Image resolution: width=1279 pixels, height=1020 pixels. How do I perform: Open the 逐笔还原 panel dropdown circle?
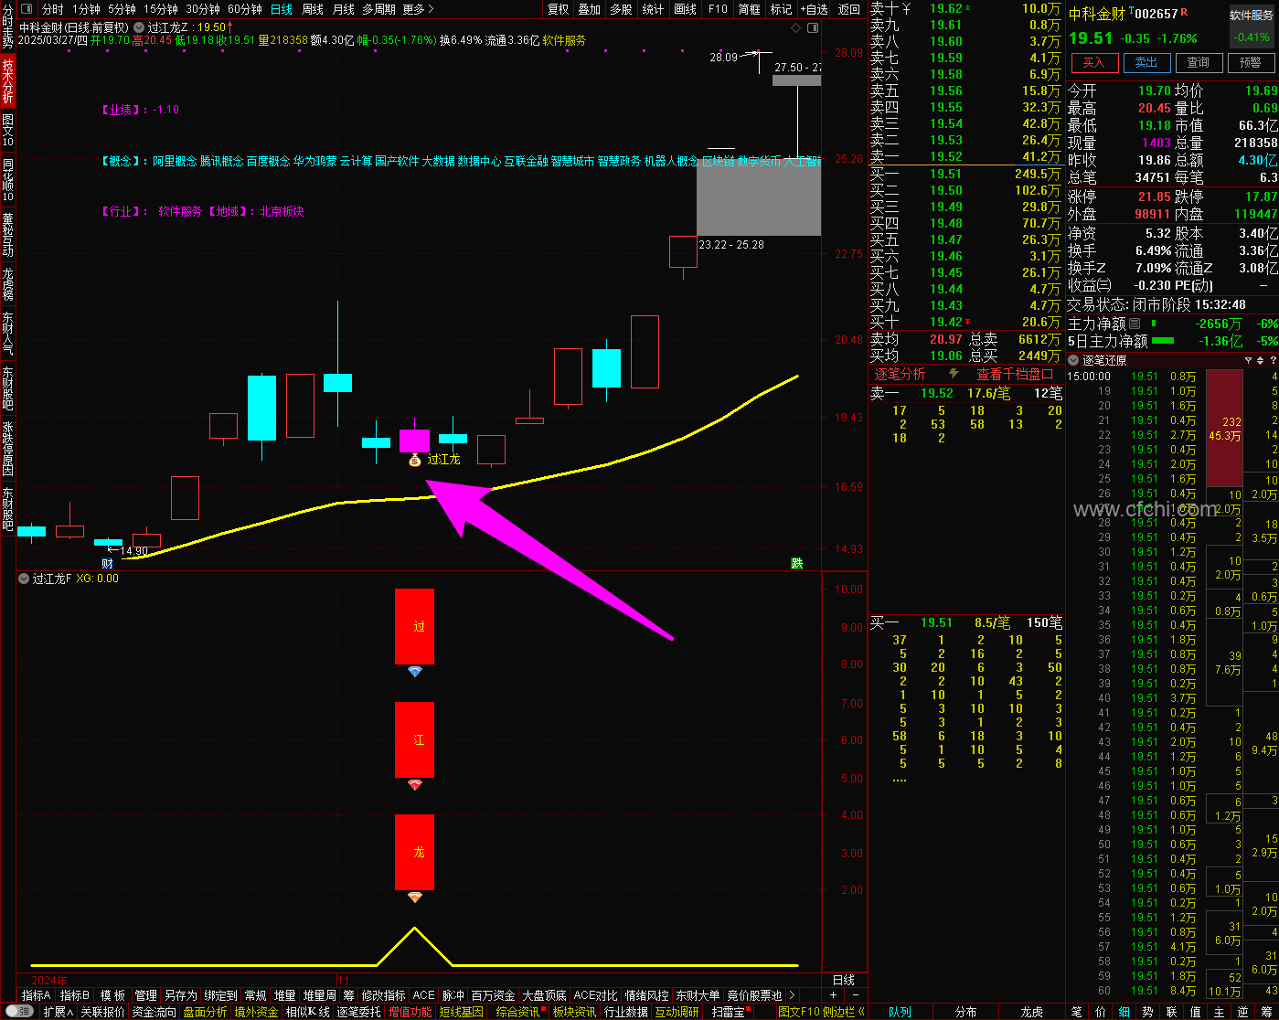click(x=1075, y=360)
